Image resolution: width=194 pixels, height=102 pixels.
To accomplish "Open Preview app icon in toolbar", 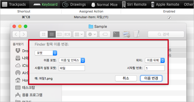I will pos(126,34).
